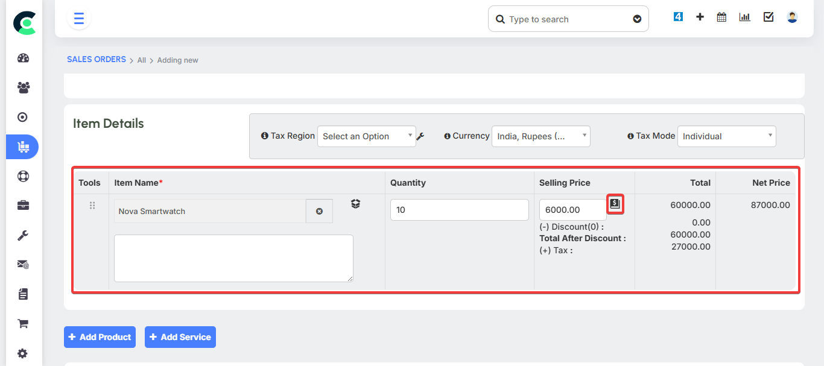Select the All breadcrumb item

(141, 60)
